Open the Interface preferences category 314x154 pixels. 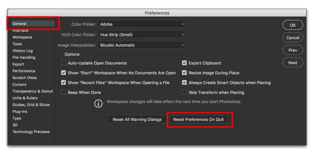[x=20, y=30]
